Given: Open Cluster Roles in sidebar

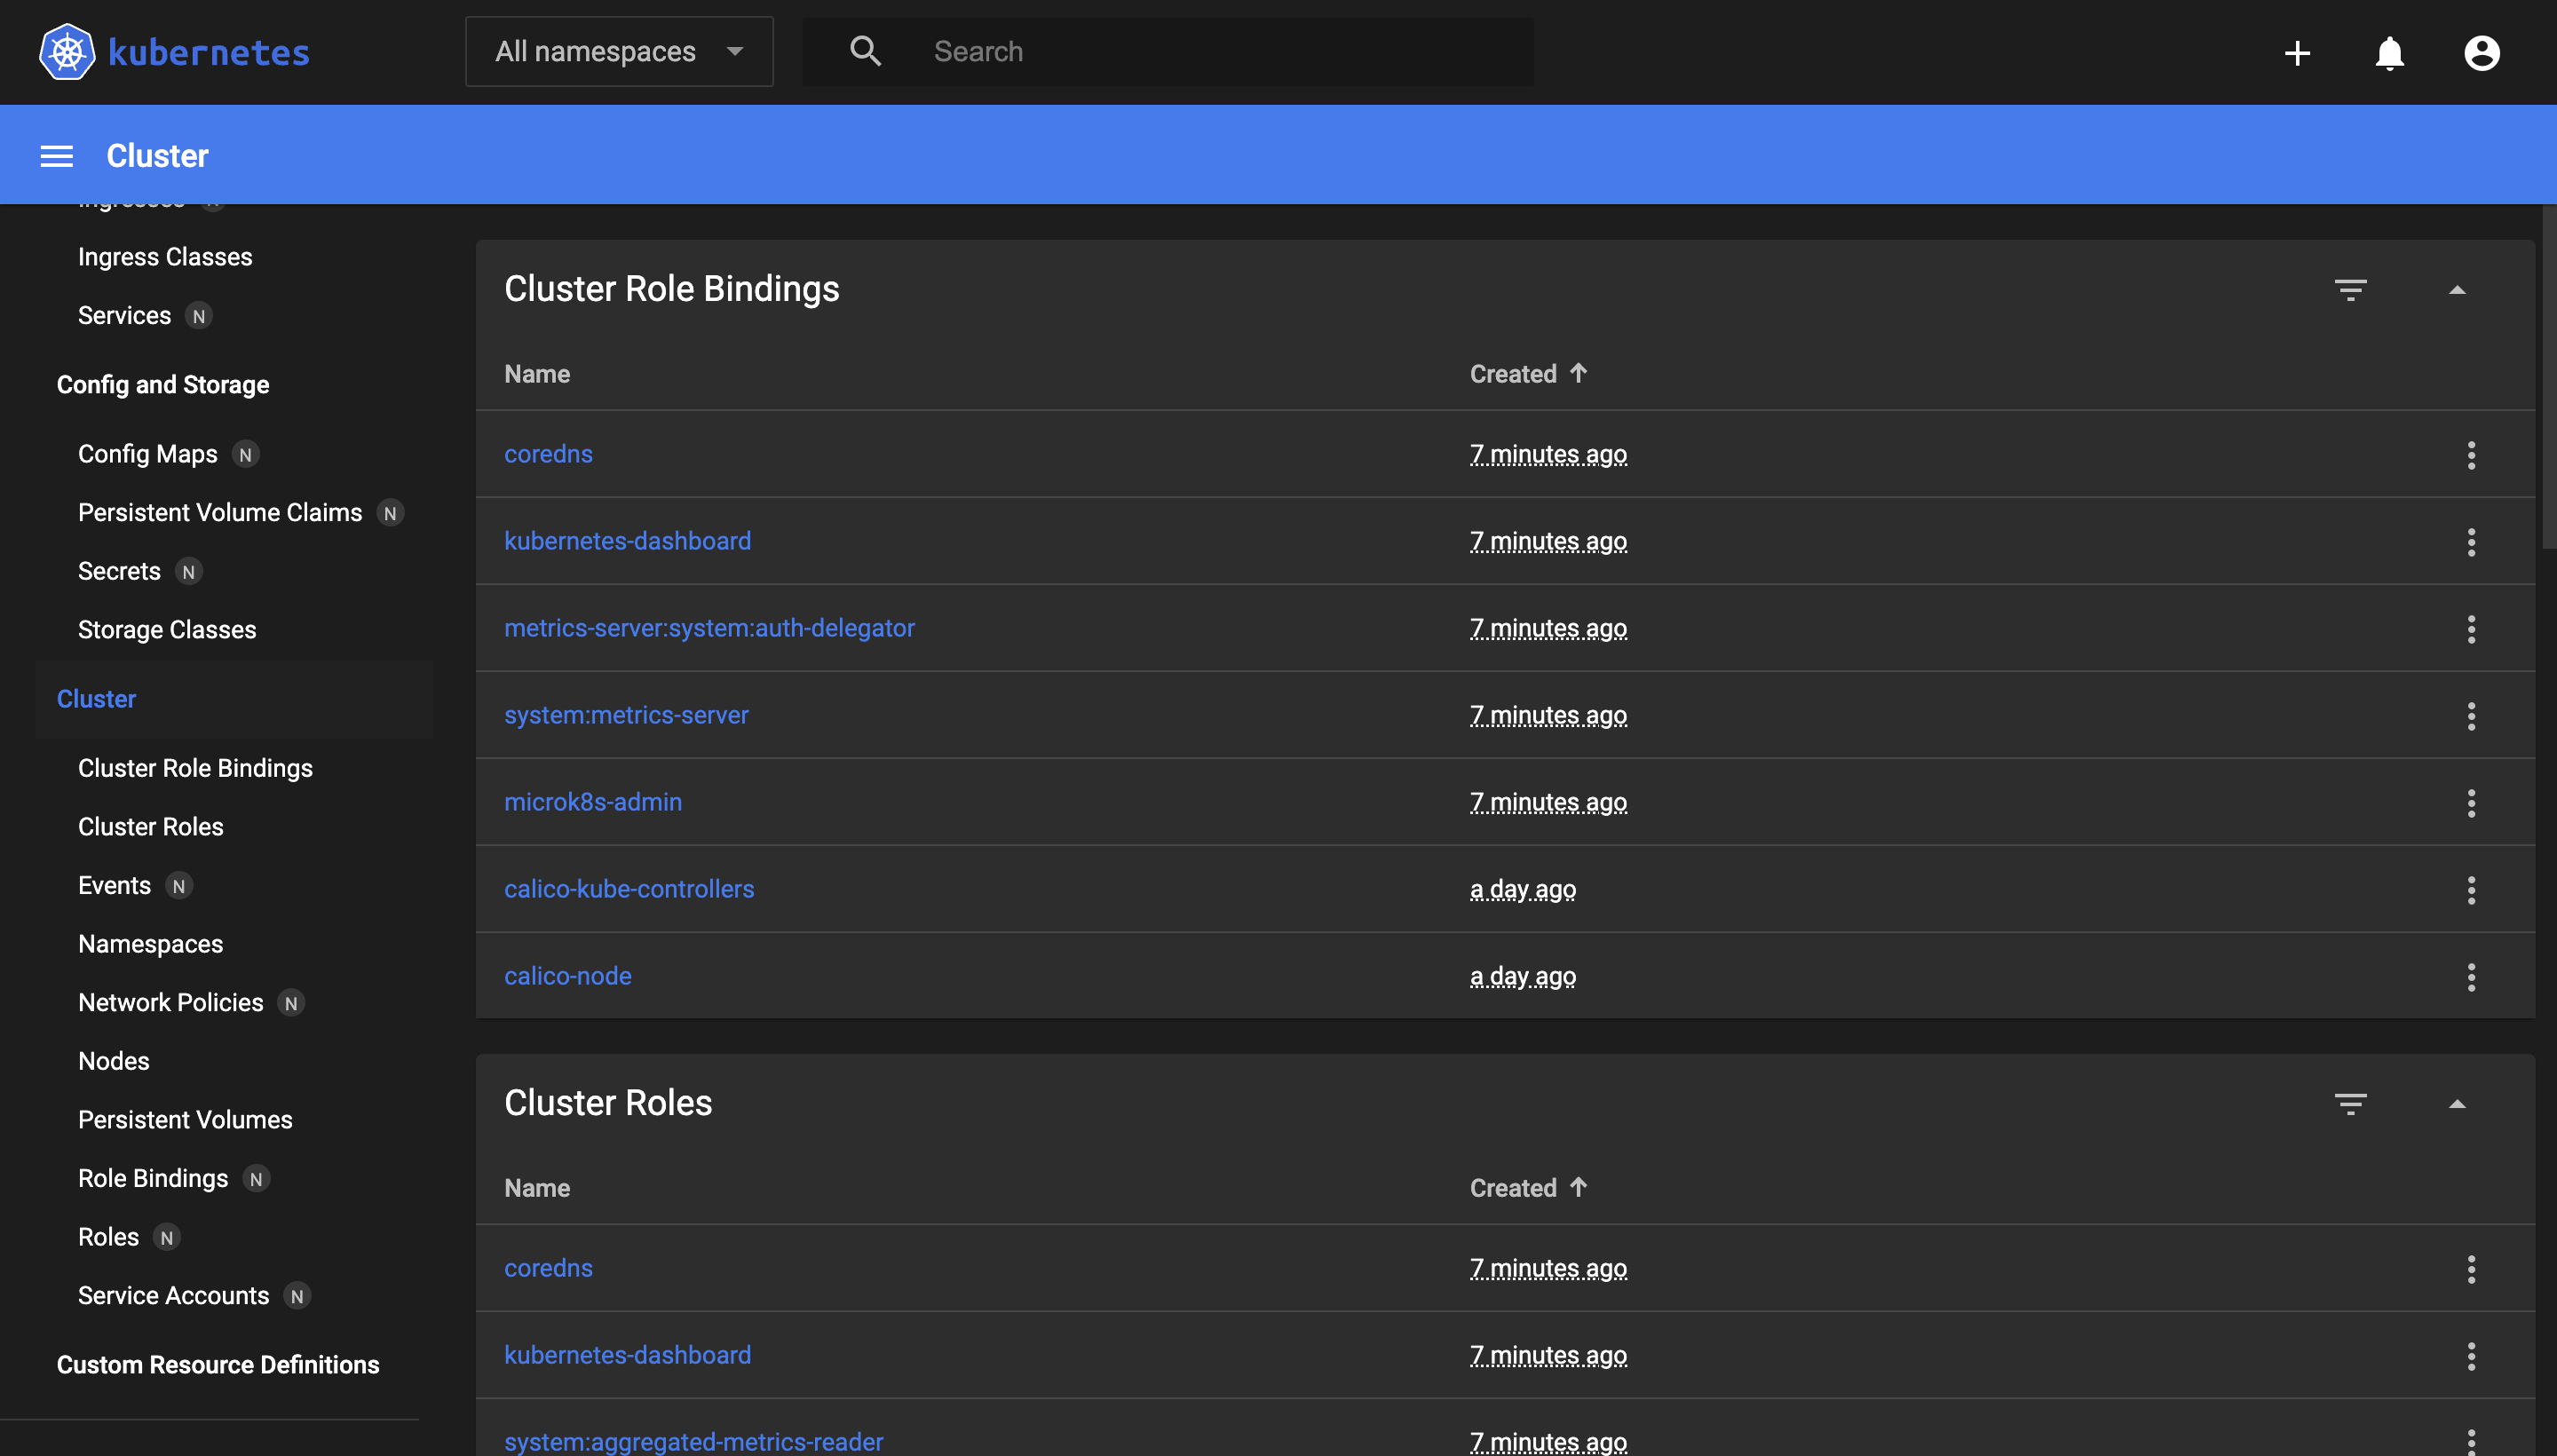Looking at the screenshot, I should click(x=151, y=827).
